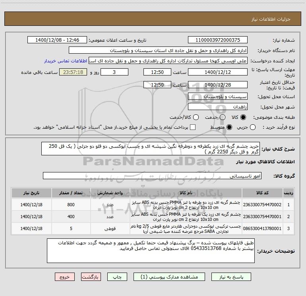Click the توضیحات خریدار notes text area
306x296 pixels.
coord(151,251)
